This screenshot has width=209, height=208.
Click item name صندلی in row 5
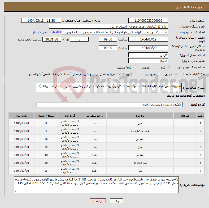coord(140,155)
